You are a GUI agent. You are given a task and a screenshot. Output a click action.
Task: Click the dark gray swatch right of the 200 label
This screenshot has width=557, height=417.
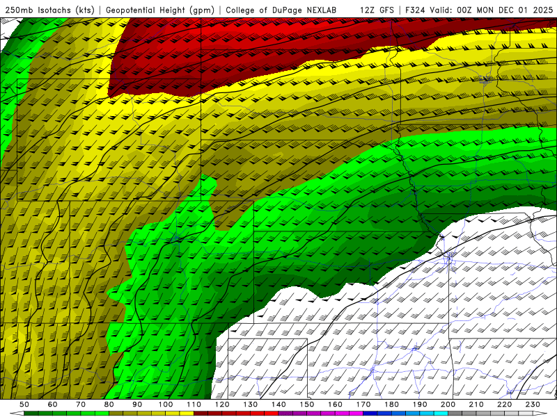pos(455,413)
